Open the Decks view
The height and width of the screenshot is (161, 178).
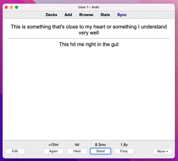point(51,15)
